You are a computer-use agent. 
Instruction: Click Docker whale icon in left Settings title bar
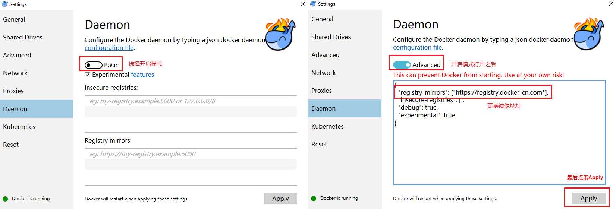point(4,4)
